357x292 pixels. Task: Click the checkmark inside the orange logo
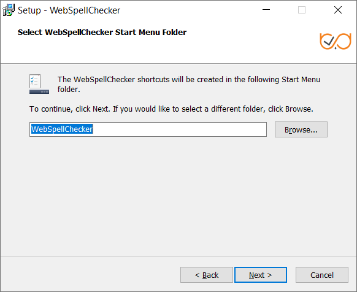[329, 41]
